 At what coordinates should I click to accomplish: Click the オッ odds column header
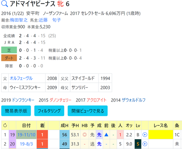129,125
